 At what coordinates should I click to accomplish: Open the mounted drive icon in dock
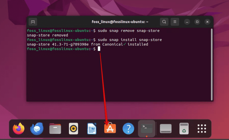[166, 128]
